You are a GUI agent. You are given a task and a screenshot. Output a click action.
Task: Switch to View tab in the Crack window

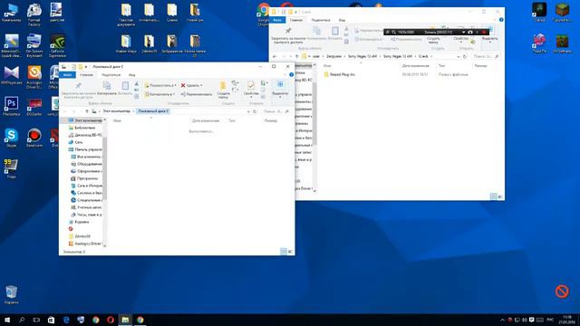(342, 20)
